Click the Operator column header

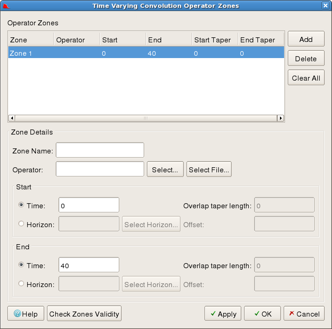76,40
